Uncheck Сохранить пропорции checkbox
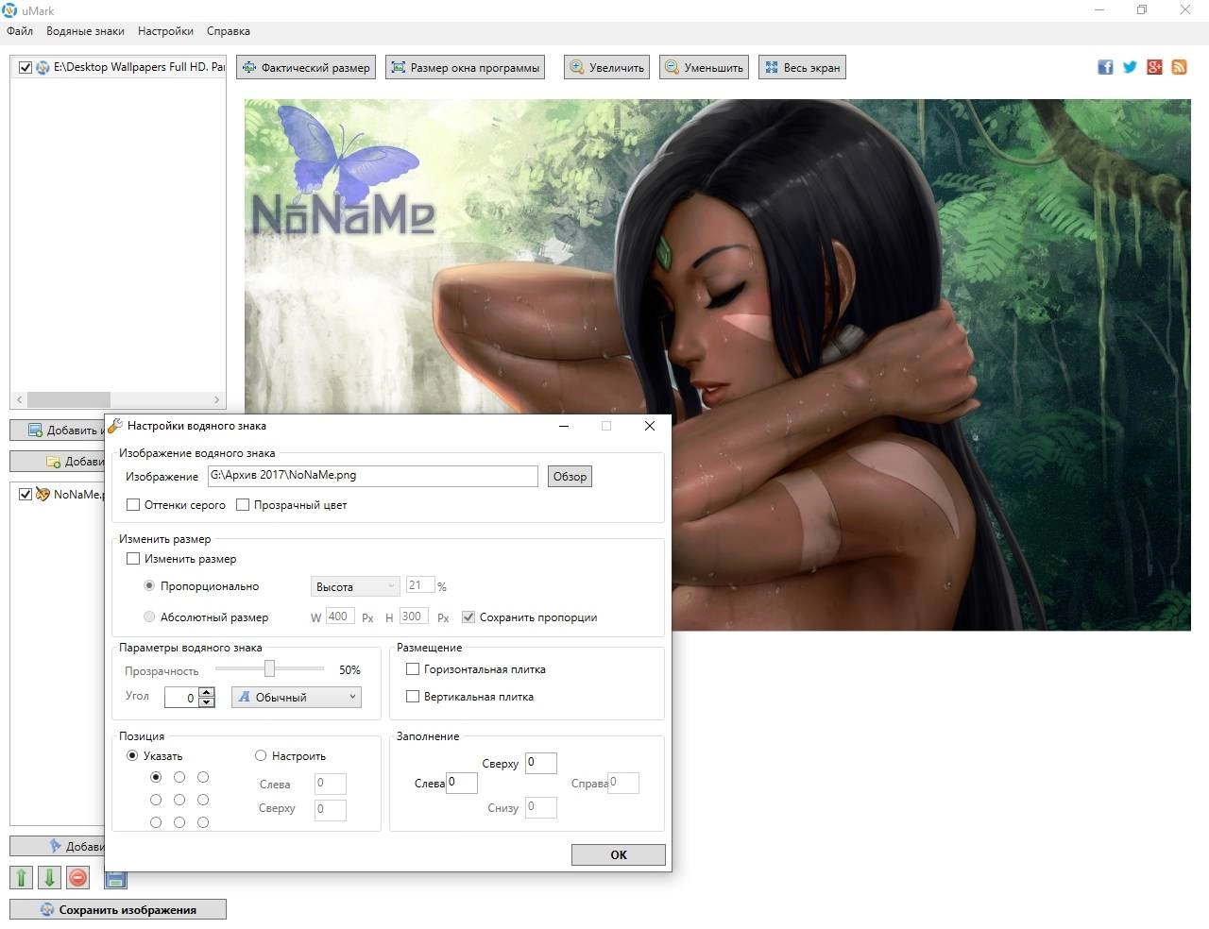The width and height of the screenshot is (1209, 929). (x=468, y=617)
